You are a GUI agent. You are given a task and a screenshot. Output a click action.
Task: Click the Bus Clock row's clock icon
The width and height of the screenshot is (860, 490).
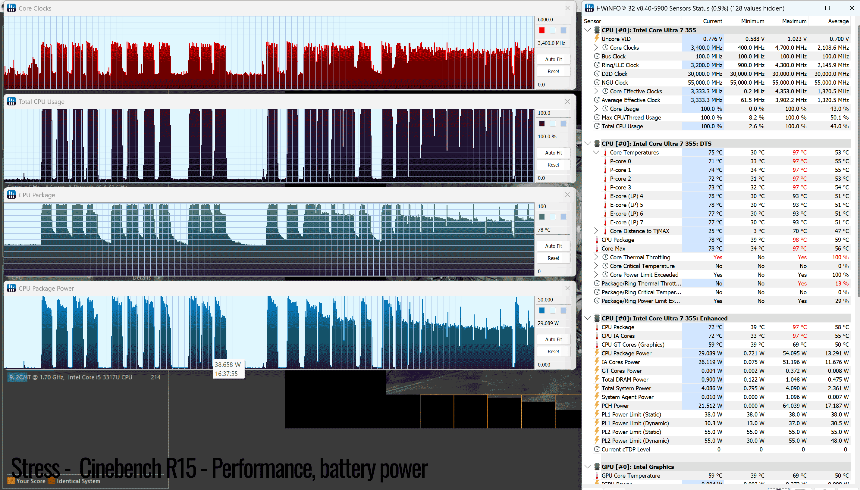click(x=597, y=56)
